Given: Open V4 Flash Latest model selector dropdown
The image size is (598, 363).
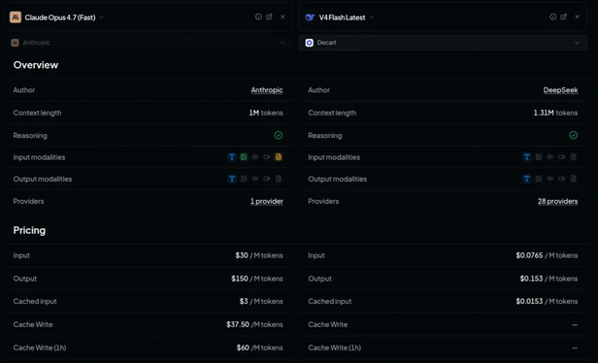Looking at the screenshot, I should 372,17.
